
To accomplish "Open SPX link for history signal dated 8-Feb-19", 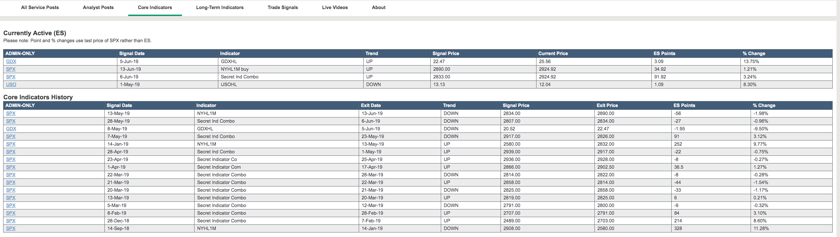I will [x=11, y=213].
